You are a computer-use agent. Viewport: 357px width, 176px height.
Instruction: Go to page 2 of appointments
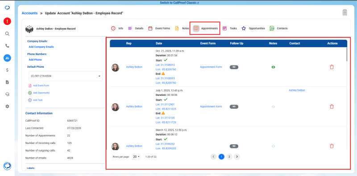pyautogui.click(x=229, y=157)
